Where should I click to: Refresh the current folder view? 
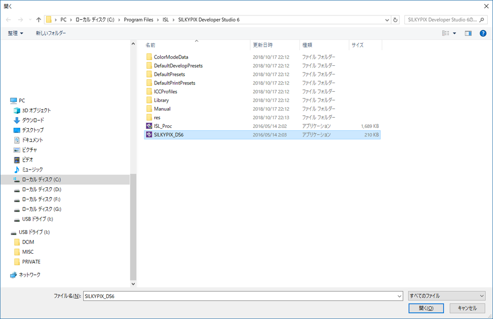[395, 20]
